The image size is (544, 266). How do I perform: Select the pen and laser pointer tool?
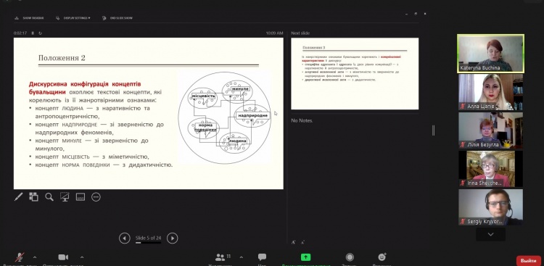(18, 197)
